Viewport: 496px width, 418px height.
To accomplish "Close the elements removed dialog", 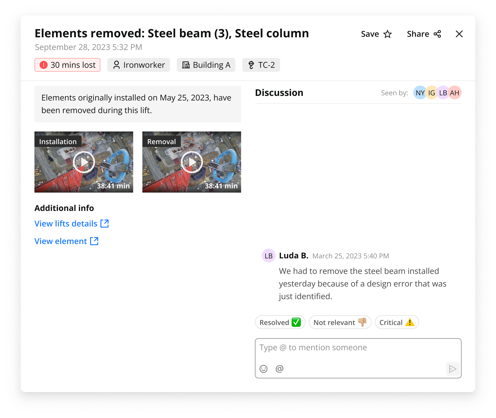I will (x=459, y=34).
